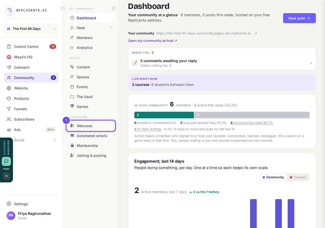Open Website via the globe icon
This screenshot has width=325, height=228.
click(x=9, y=88)
